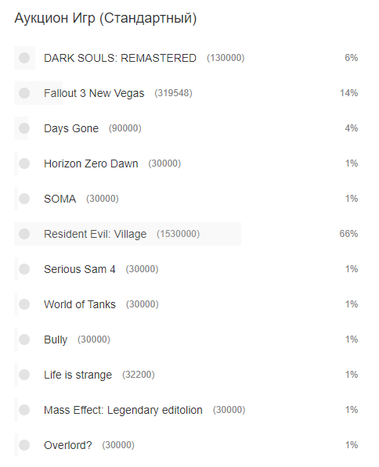379x467 pixels.
Task: Click the poll title Аукцион Игр (Стандартный)
Action: [105, 18]
